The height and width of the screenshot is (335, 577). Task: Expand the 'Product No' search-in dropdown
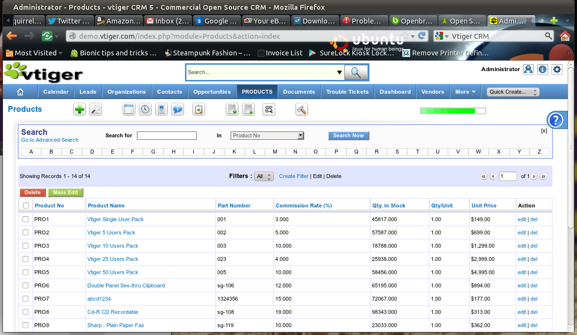267,136
